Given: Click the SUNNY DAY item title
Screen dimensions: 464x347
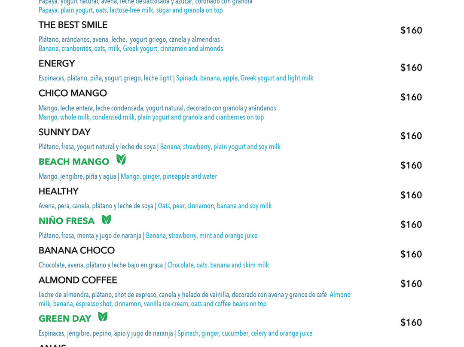Looking at the screenshot, I should coord(64,132).
